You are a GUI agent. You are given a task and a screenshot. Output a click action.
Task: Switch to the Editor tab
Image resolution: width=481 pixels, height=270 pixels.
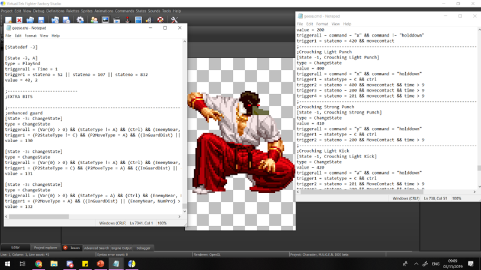pos(15,247)
